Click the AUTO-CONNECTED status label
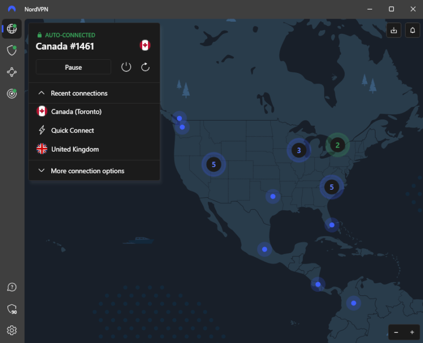This screenshot has width=423, height=343. (x=70, y=35)
